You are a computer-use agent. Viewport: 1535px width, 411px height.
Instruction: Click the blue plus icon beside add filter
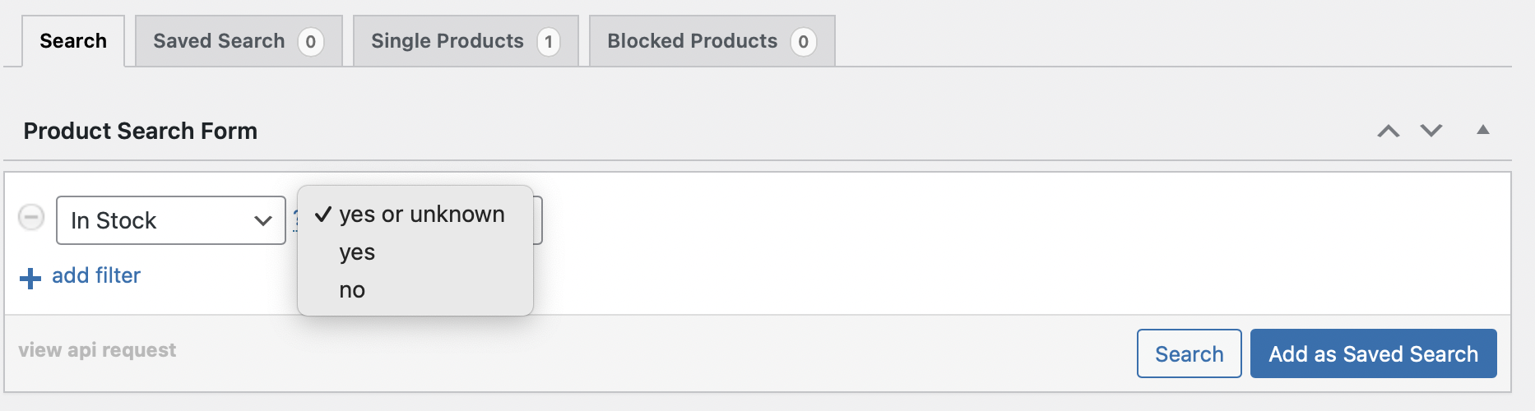[30, 278]
